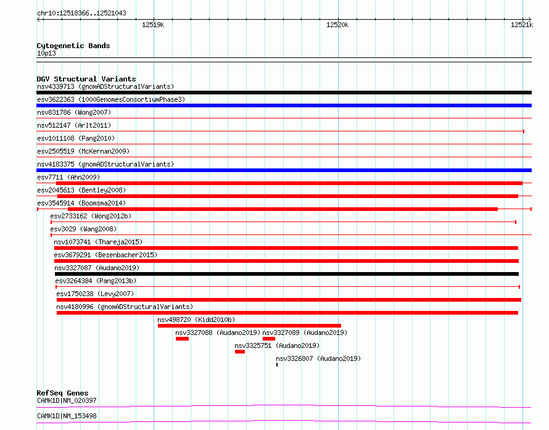549x430 pixels.
Task: Open the RefSeq Genes track title
Action: point(62,393)
